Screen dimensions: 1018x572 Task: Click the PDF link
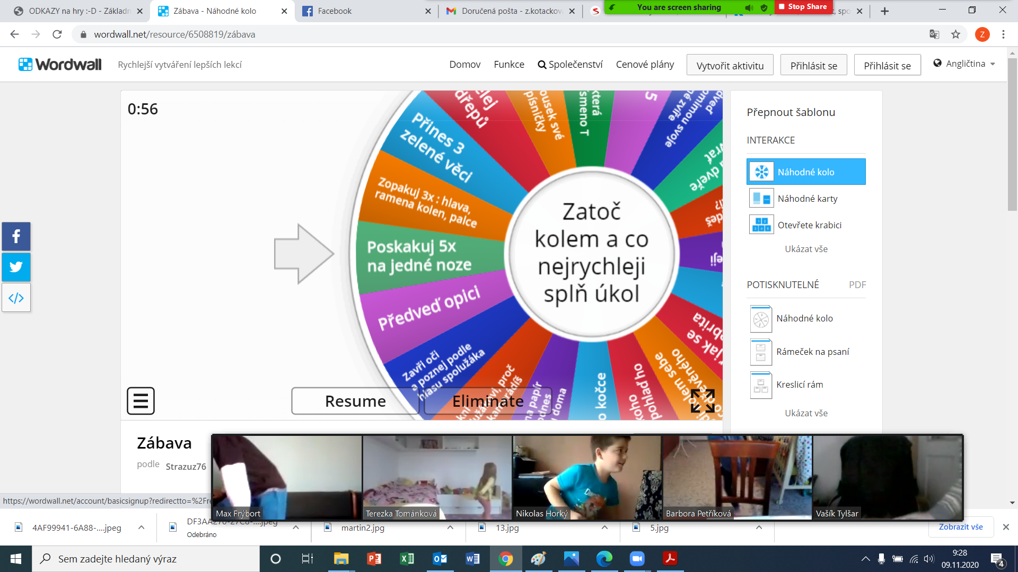(x=857, y=285)
